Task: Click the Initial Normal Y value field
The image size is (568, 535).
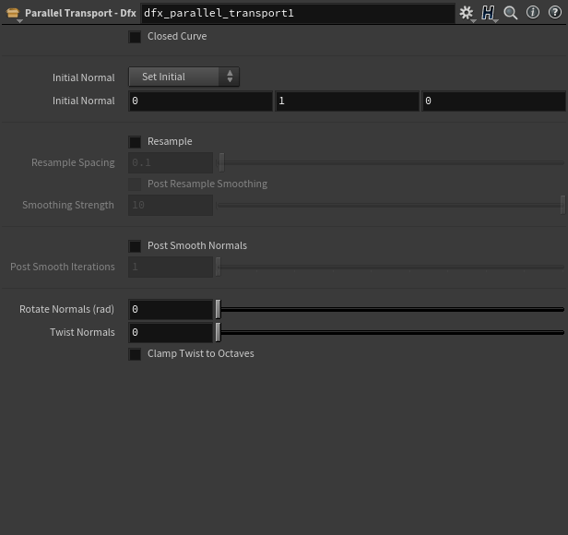Action: tap(347, 101)
